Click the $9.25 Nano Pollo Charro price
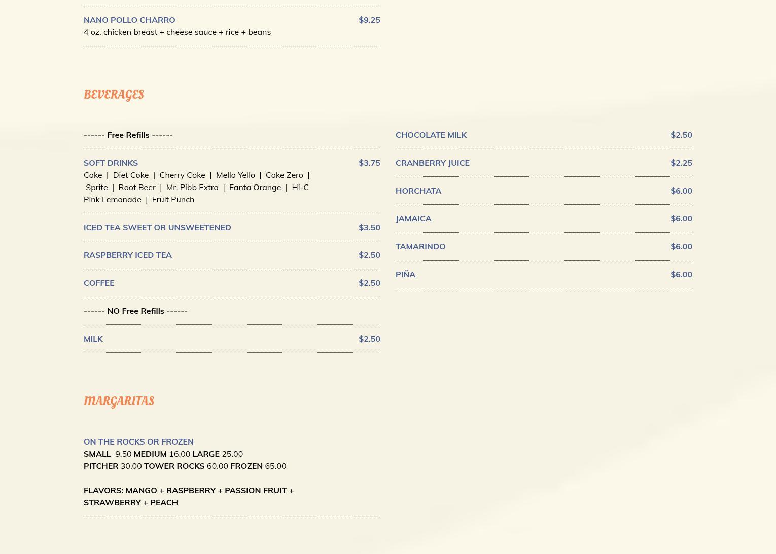The height and width of the screenshot is (554, 776). click(369, 20)
